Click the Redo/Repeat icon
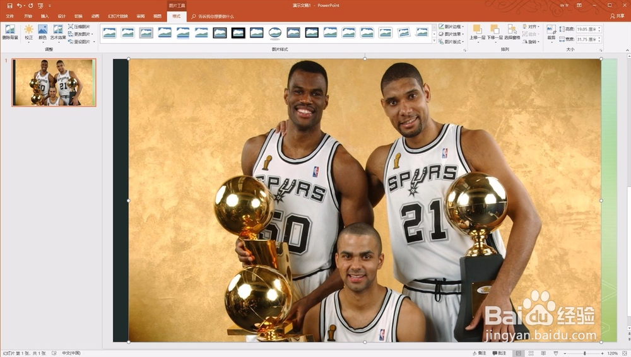 point(30,6)
